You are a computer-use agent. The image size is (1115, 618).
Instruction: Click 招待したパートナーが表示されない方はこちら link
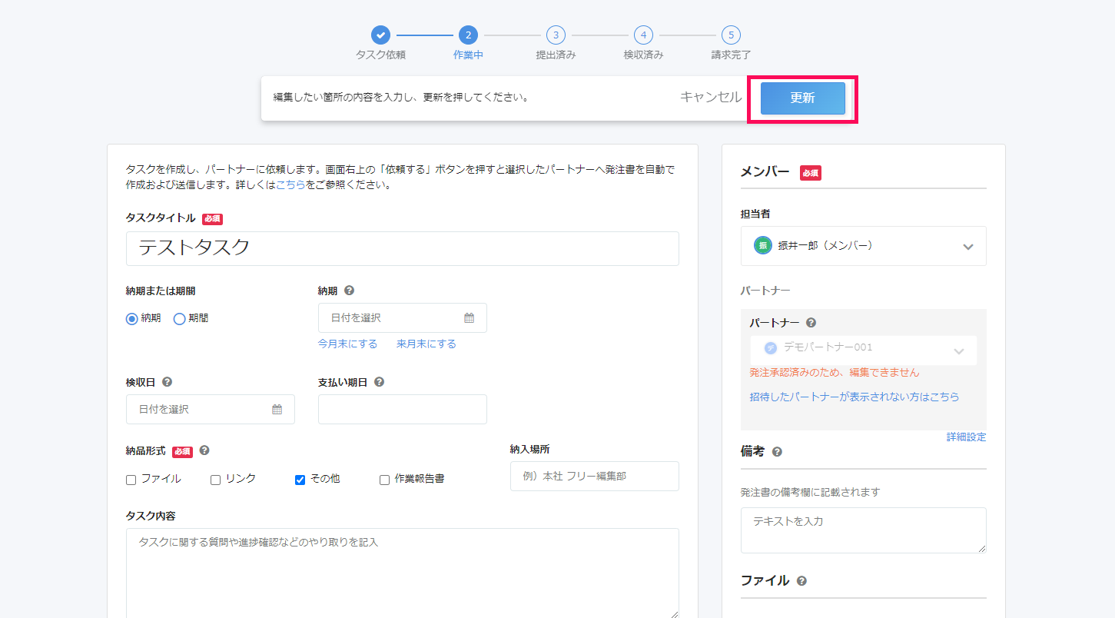pos(855,397)
